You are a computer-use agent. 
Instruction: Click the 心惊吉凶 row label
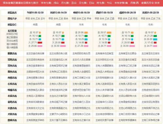(x=12, y=84)
